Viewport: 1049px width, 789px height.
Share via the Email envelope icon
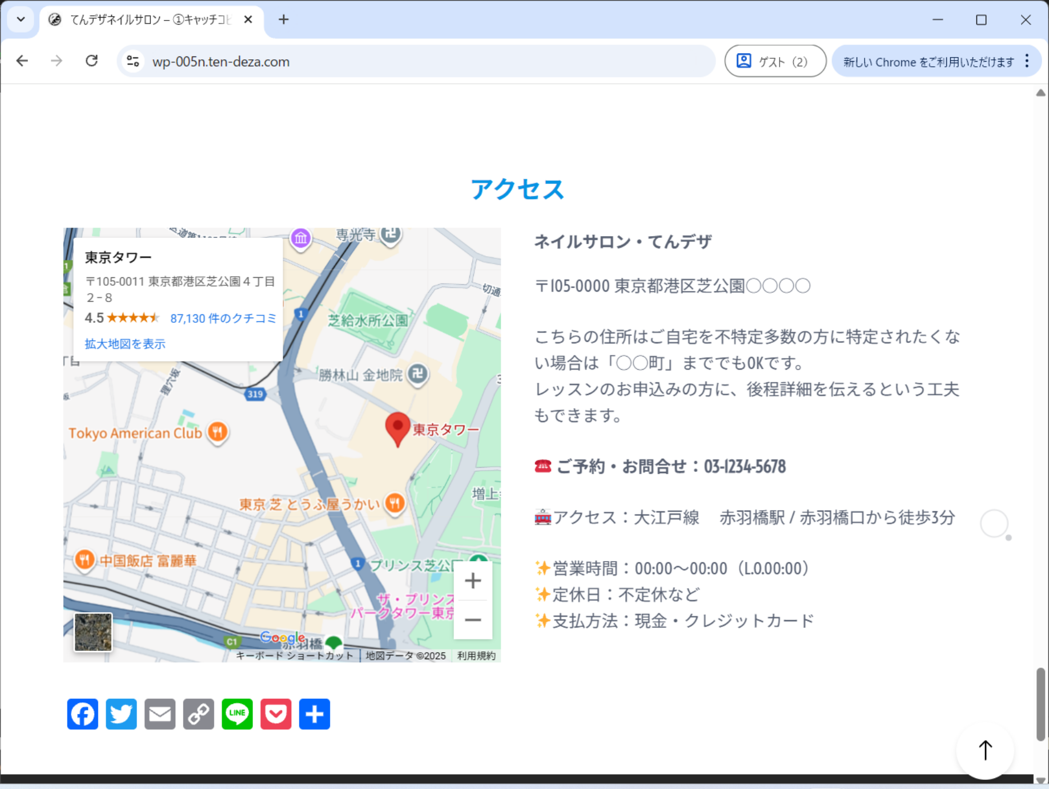160,714
